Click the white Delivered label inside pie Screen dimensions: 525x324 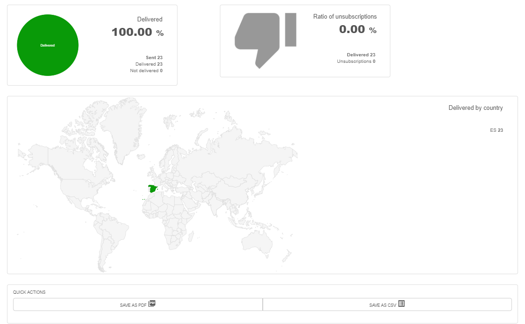(48, 45)
